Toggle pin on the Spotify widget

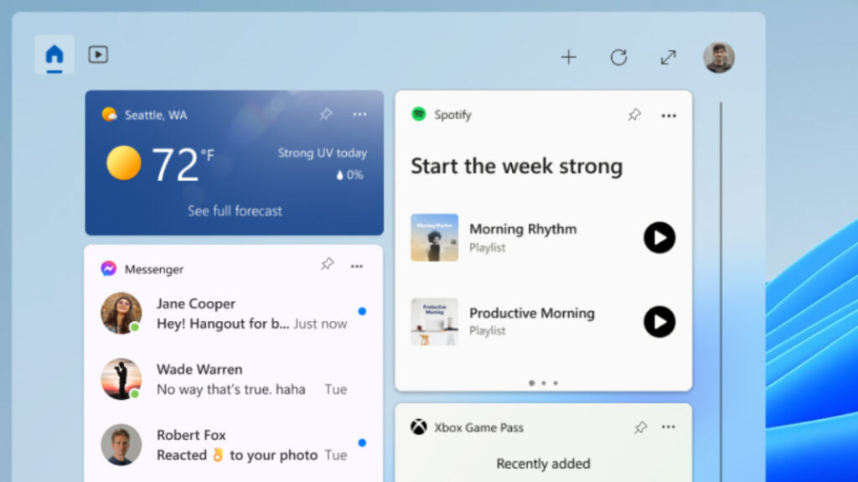[634, 116]
